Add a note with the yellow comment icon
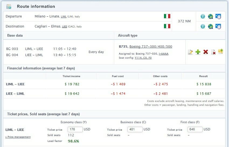229x147 pixels. [x=221, y=51]
